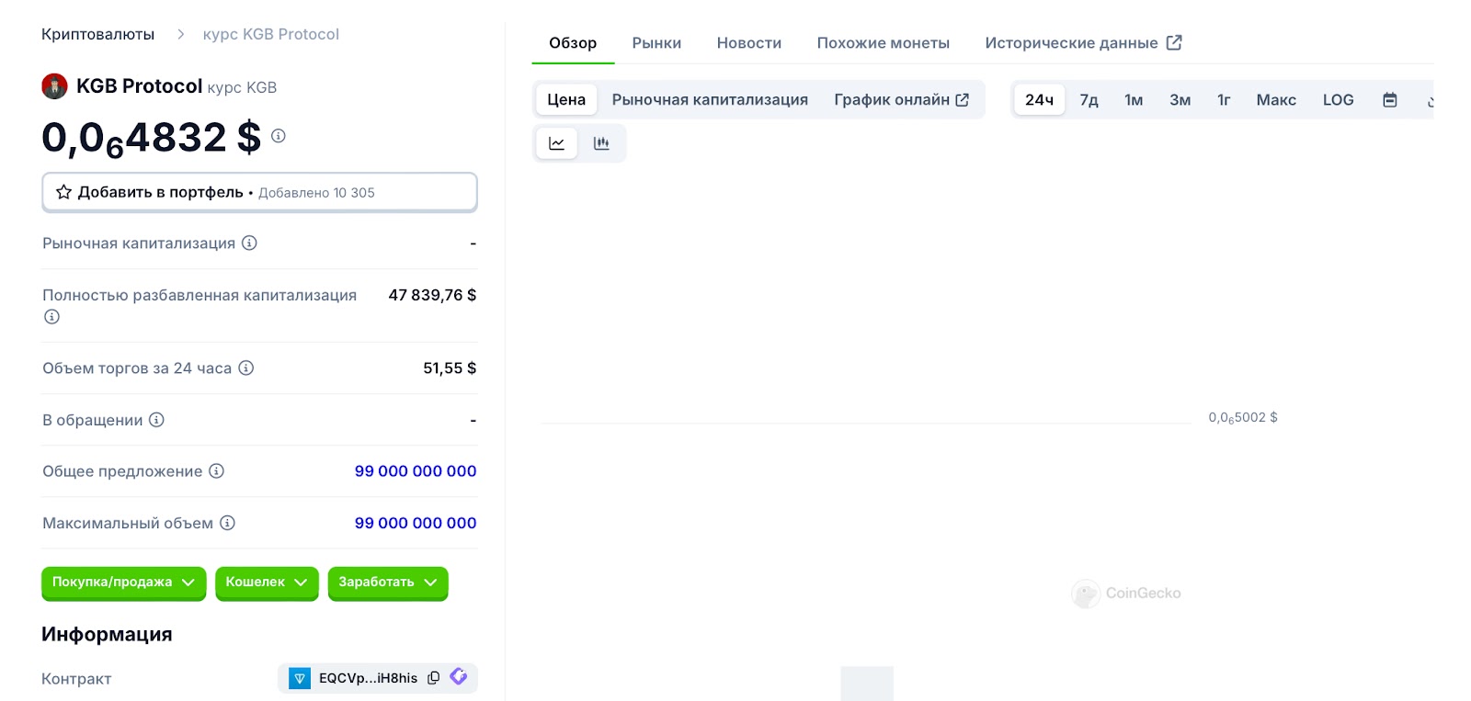Click the partially visible expand chart icon
Viewport: 1471px width, 701px height.
[x=1430, y=100]
